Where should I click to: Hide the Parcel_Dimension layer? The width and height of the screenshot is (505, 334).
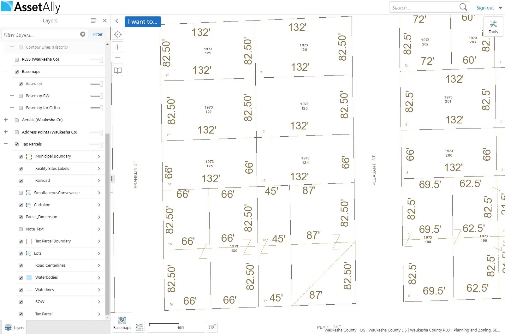[21, 217]
